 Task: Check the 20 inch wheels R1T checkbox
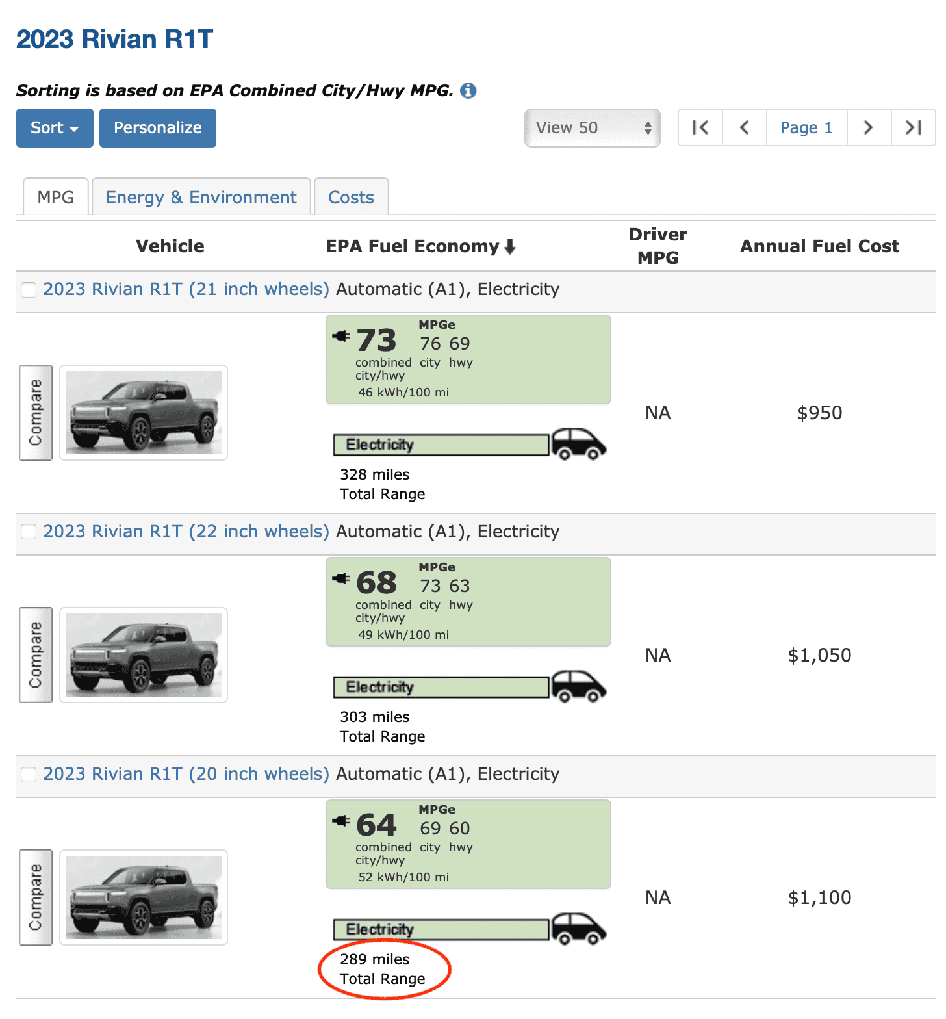(29, 775)
